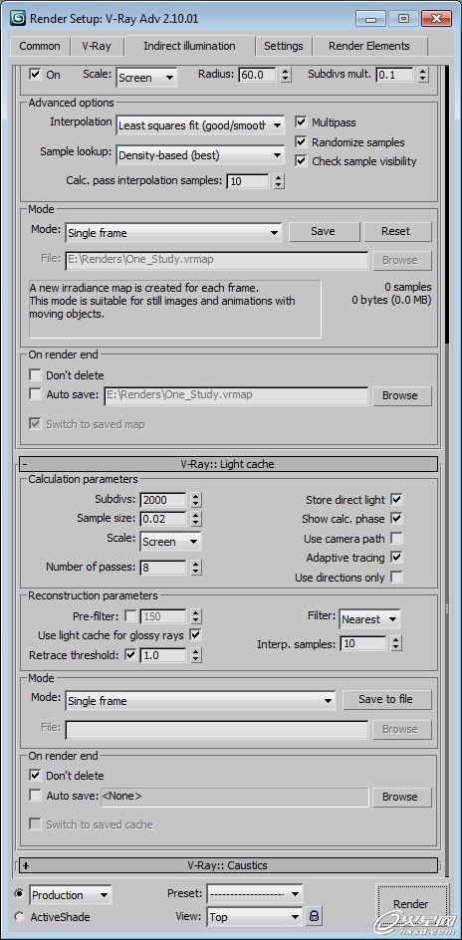Open the Sample lookup dropdown
Viewport: 462px width, 940px height.
[x=200, y=155]
